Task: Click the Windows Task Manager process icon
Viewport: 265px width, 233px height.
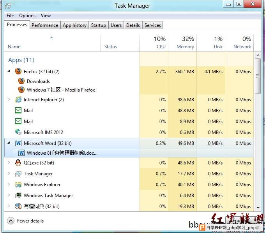Action: (x=18, y=195)
